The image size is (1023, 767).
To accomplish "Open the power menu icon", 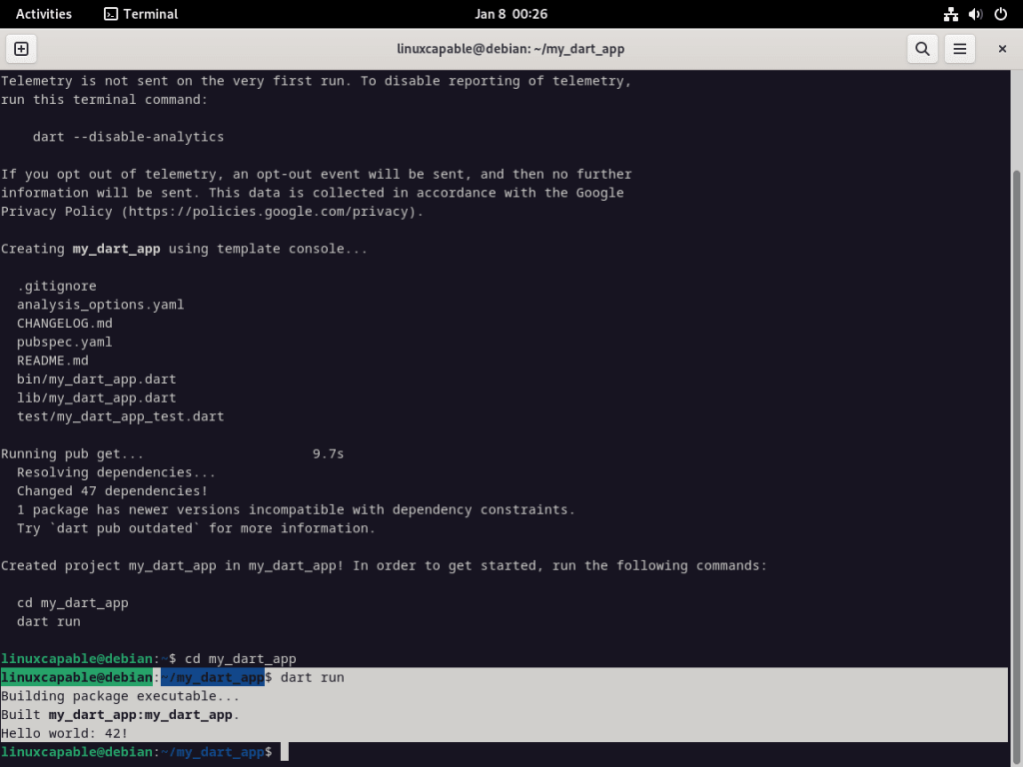I will click(x=1000, y=14).
